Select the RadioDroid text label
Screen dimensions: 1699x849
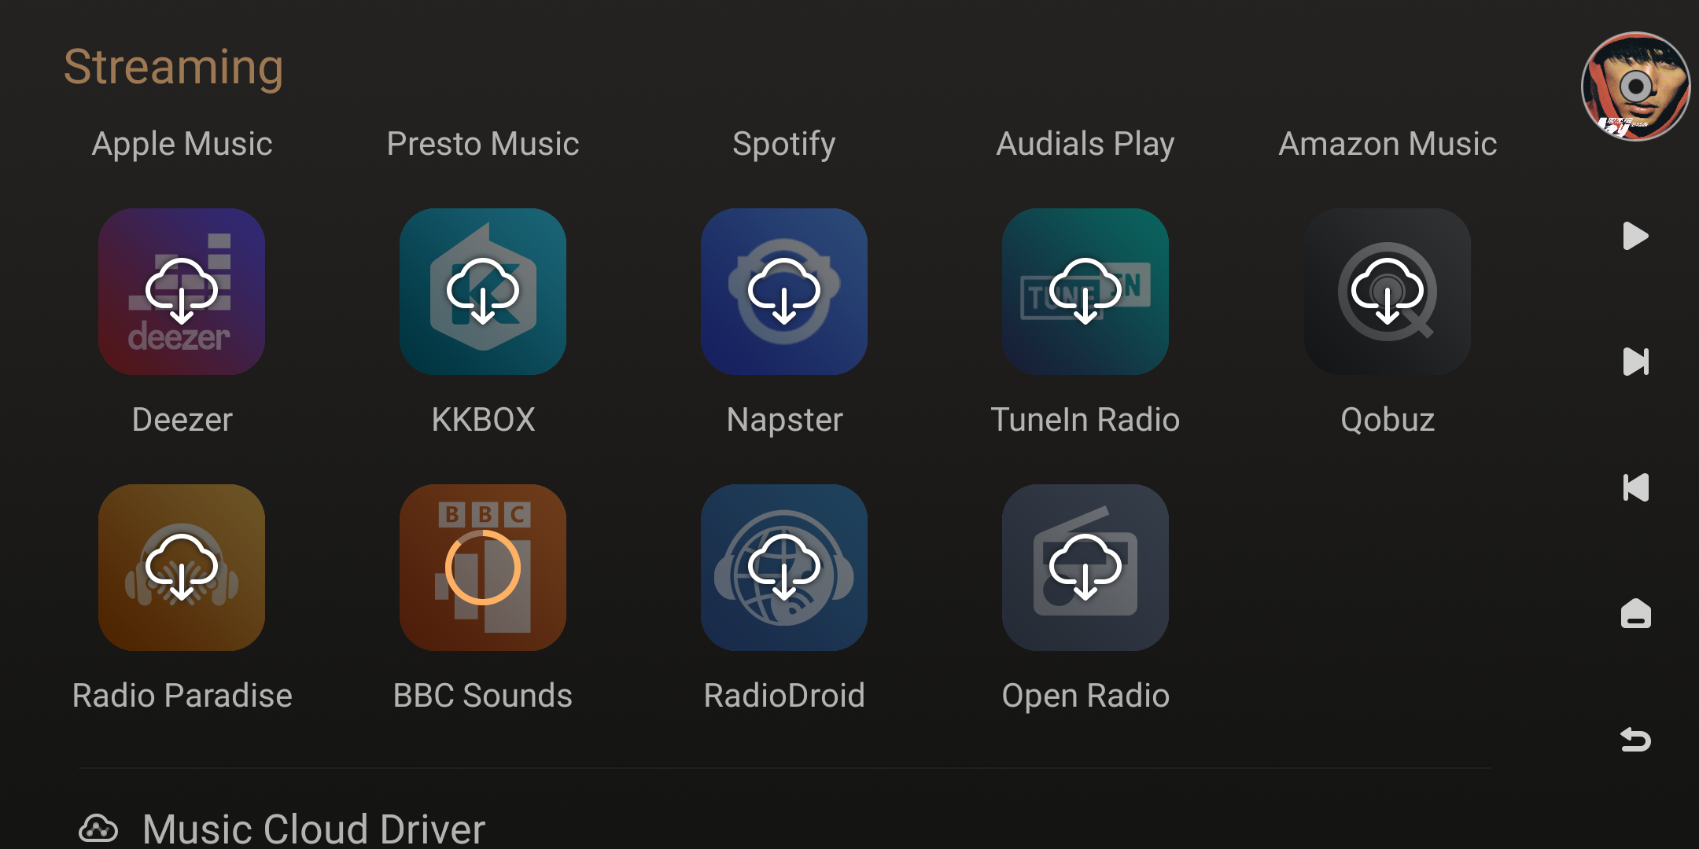tap(784, 696)
